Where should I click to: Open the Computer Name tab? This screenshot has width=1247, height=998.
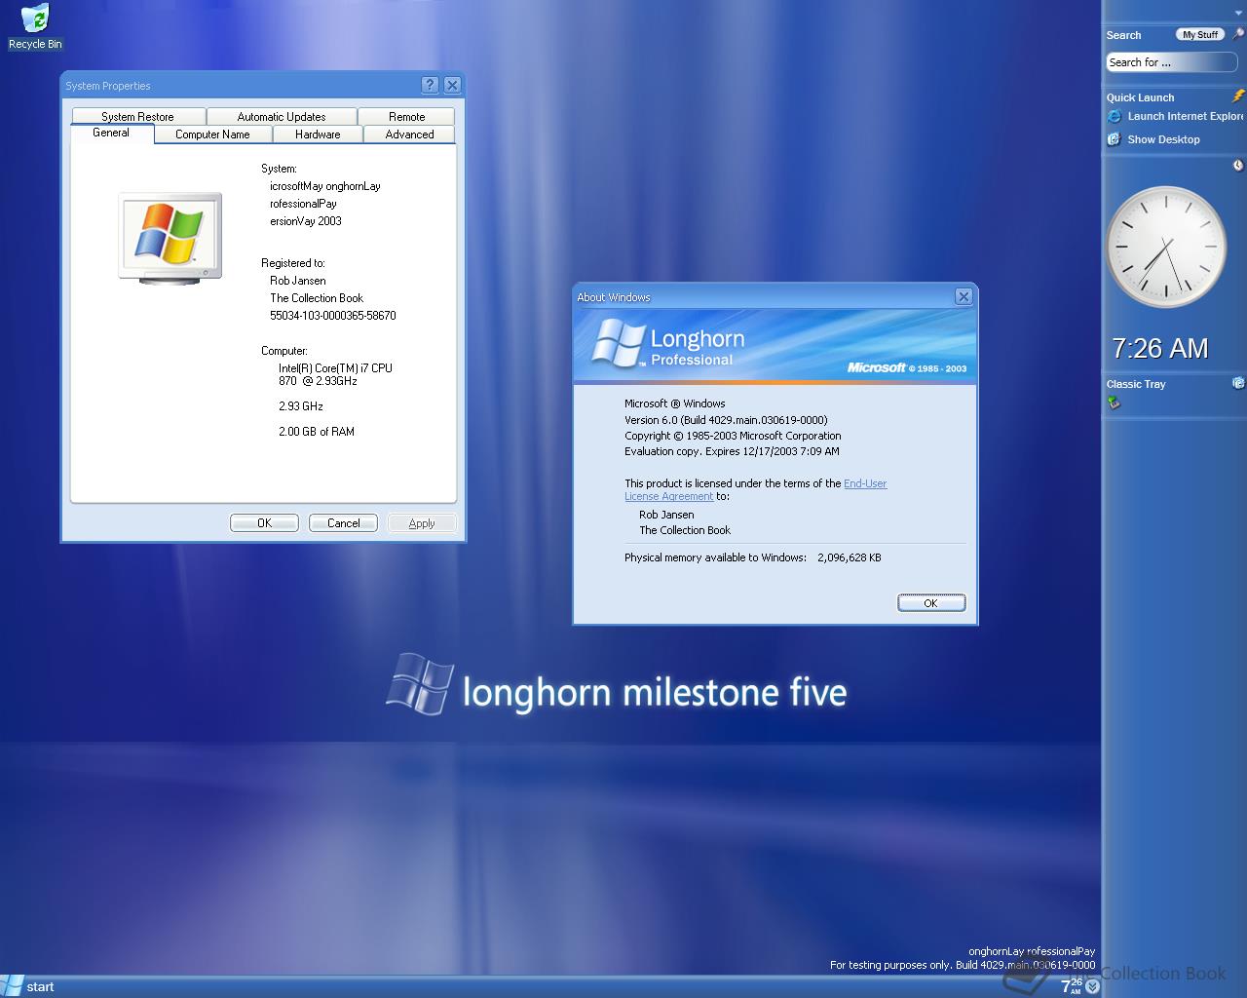click(x=212, y=134)
